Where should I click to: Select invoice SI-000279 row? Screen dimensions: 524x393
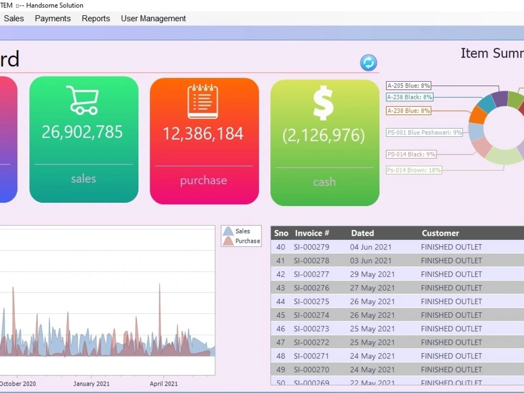pyautogui.click(x=397, y=247)
